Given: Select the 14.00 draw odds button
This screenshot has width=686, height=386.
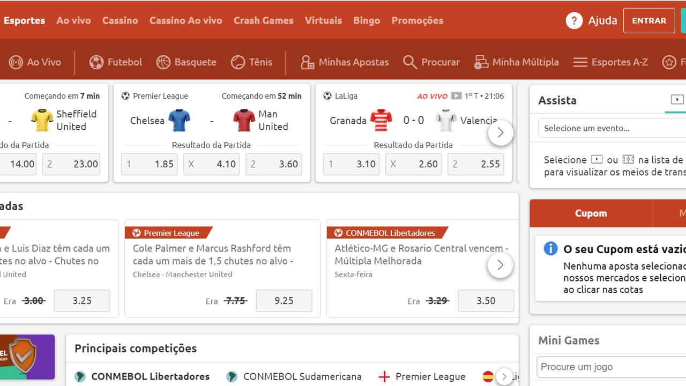Looking at the screenshot, I should pos(18,164).
